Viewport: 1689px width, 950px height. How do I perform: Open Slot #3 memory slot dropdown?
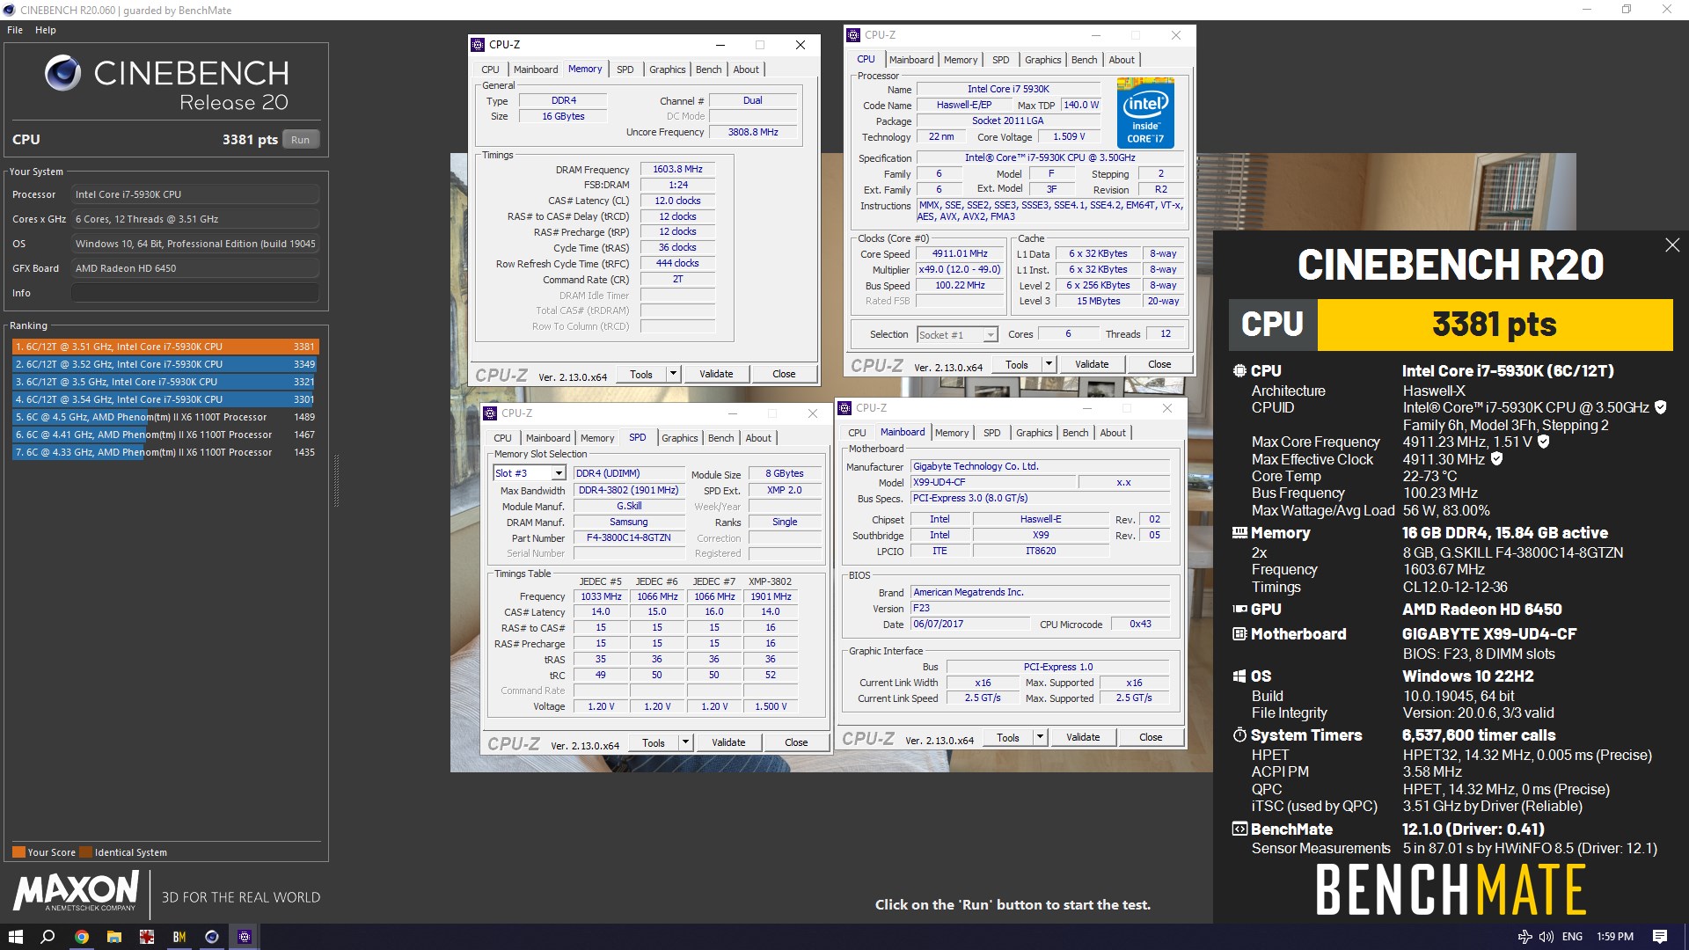[558, 473]
